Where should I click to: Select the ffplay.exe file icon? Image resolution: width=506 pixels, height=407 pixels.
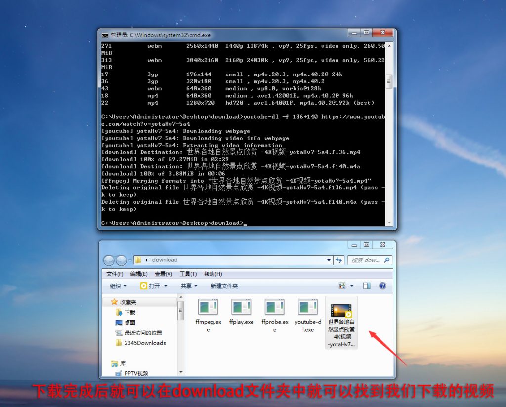[x=241, y=307]
